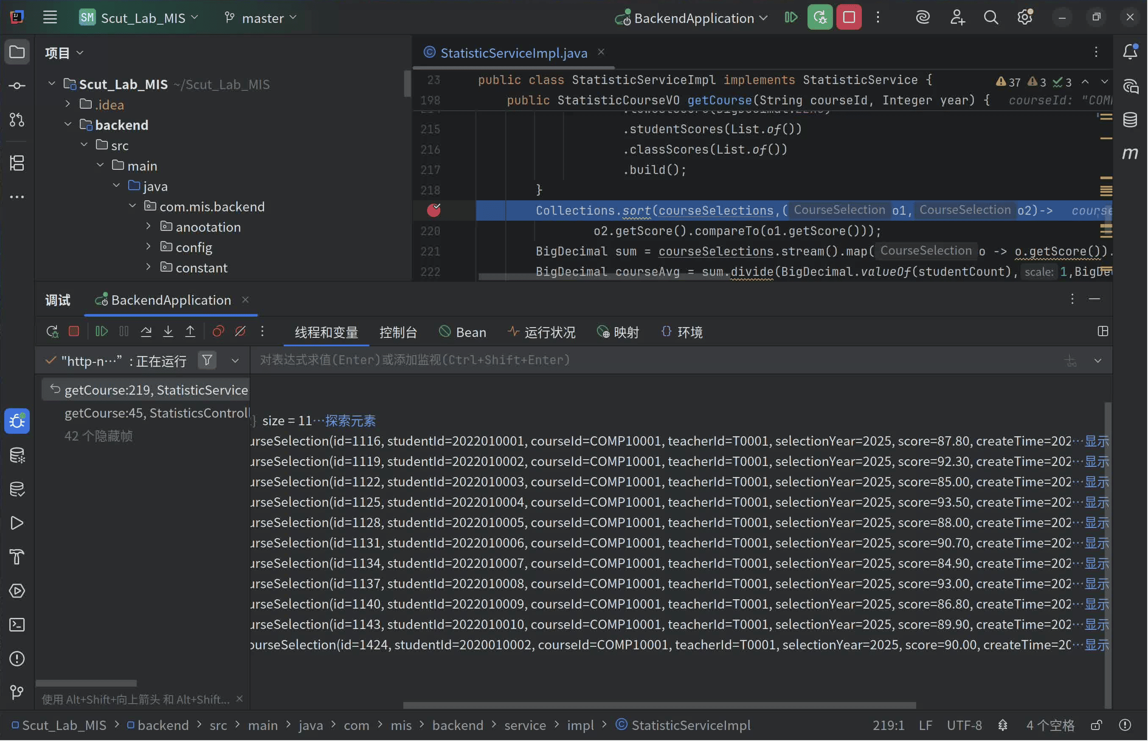
Task: Toggle the line 219 breakpoint
Action: tap(434, 210)
